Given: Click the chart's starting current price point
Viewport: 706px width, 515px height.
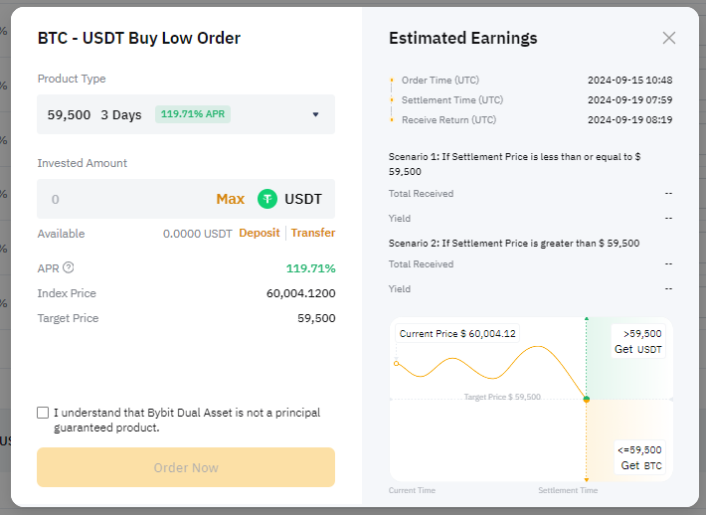Looking at the screenshot, I should tap(397, 363).
